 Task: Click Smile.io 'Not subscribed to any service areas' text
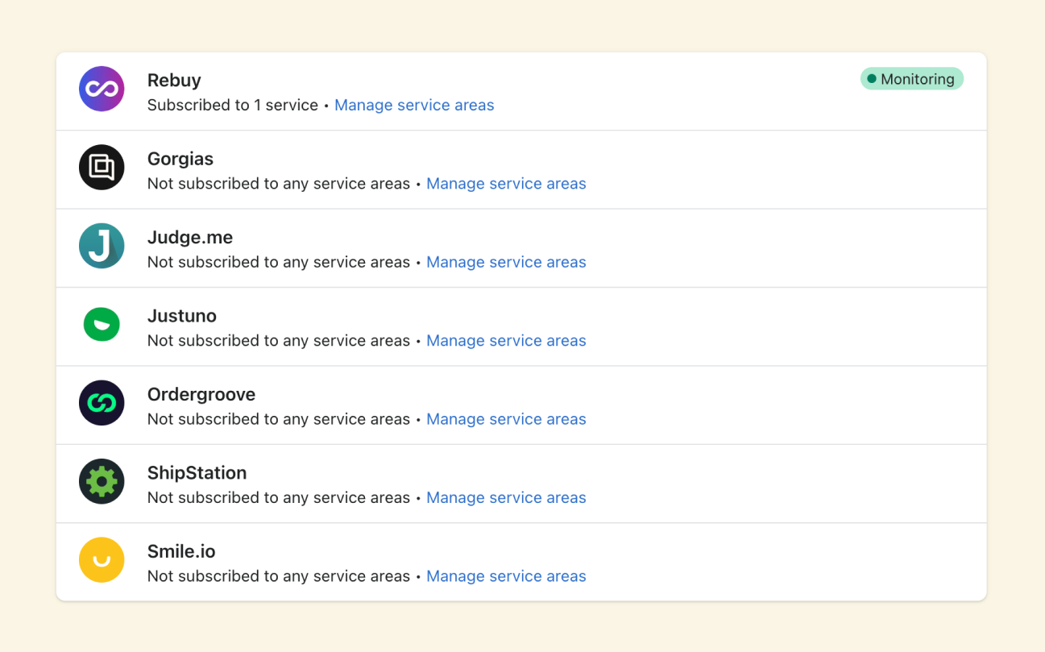coord(279,576)
